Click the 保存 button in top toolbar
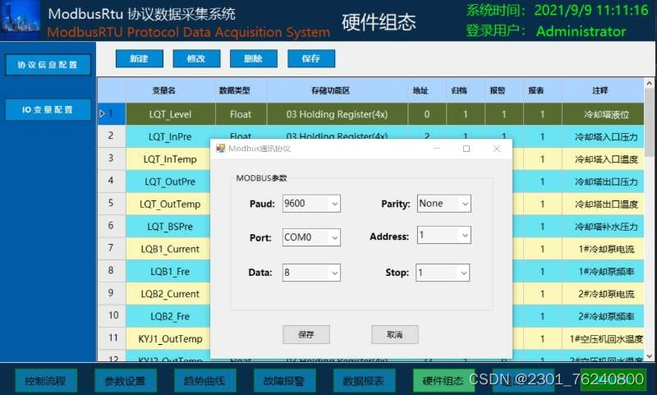657x395 pixels. click(x=311, y=58)
